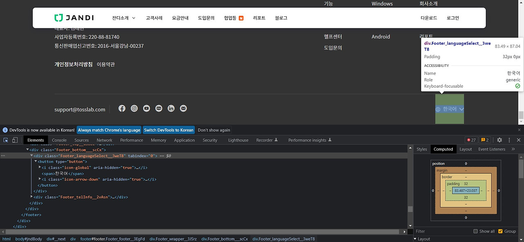The width and height of the screenshot is (524, 242).
Task: Open the 요금안내 navigation link
Action: [x=180, y=18]
